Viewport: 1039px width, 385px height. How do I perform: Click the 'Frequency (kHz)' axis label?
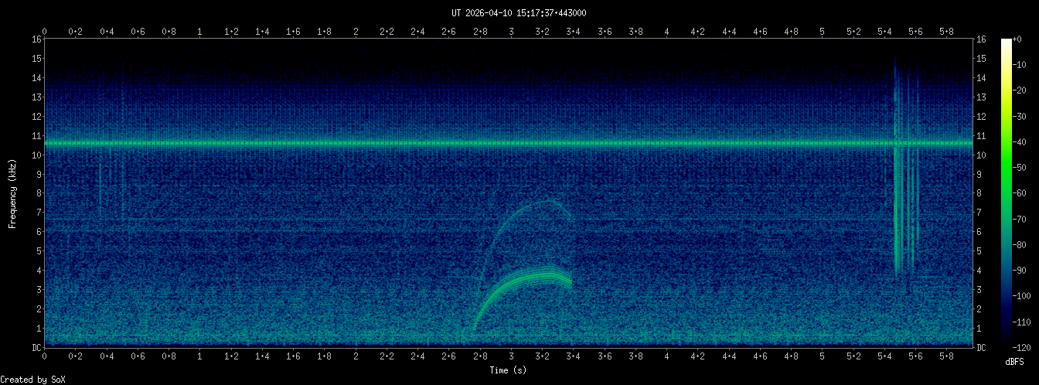pos(12,192)
